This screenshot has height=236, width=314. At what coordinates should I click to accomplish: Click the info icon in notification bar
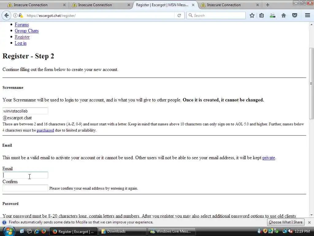pyautogui.click(x=4, y=222)
